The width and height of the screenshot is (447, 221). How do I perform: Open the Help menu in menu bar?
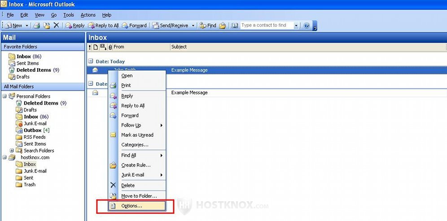(107, 15)
